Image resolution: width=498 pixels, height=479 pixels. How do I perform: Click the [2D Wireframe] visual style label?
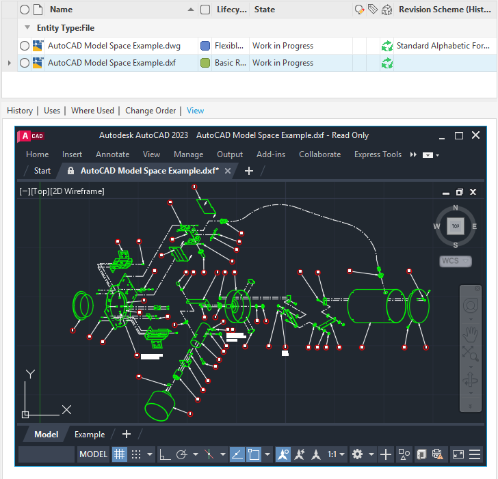[x=77, y=191]
